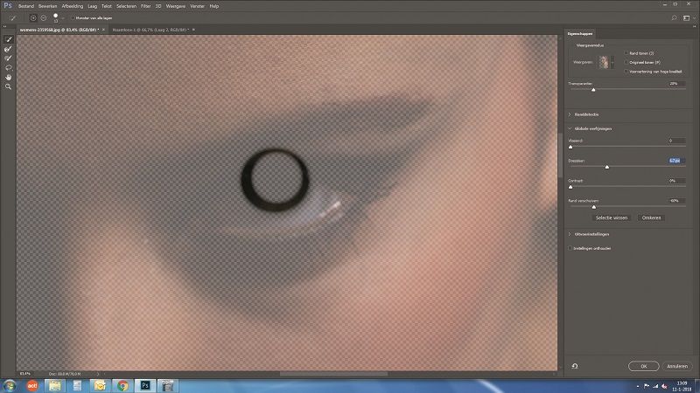
Task: Click the Doezelen slider handle
Action: (606, 167)
